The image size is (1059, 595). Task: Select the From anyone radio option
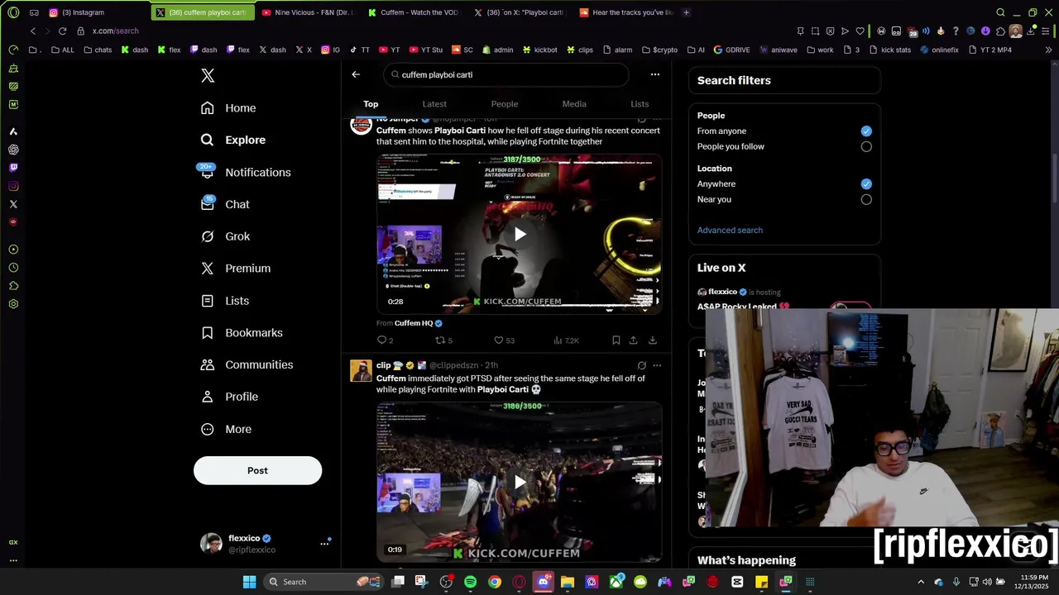pos(866,131)
